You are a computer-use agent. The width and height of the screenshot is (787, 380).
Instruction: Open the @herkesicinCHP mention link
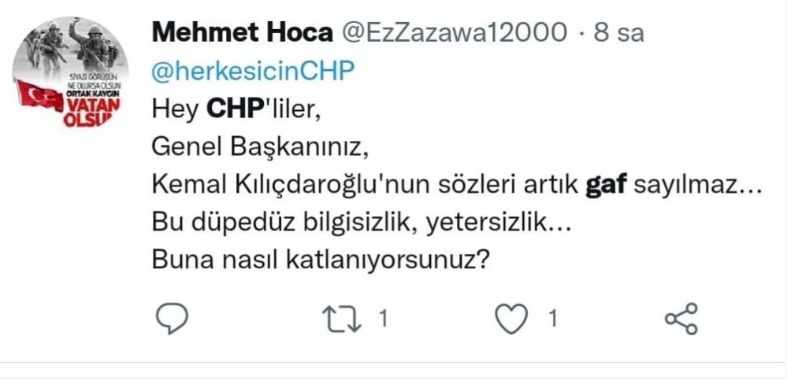click(x=254, y=72)
